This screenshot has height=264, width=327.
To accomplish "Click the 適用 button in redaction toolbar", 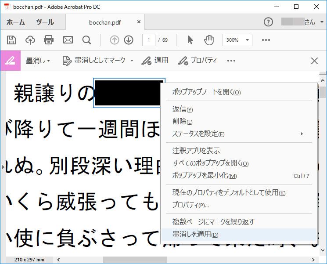I will [x=155, y=61].
